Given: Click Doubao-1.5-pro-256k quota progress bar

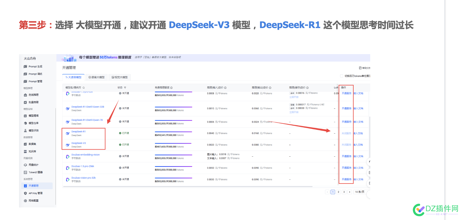Looking at the screenshot, I should pyautogui.click(x=173, y=166).
